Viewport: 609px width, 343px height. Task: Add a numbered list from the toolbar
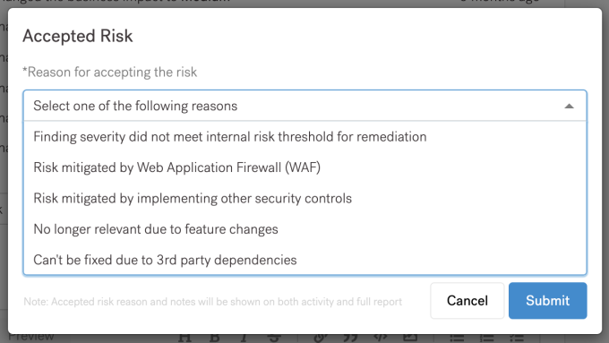point(486,338)
